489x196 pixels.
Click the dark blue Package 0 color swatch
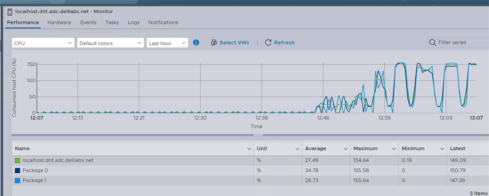pyautogui.click(x=17, y=170)
